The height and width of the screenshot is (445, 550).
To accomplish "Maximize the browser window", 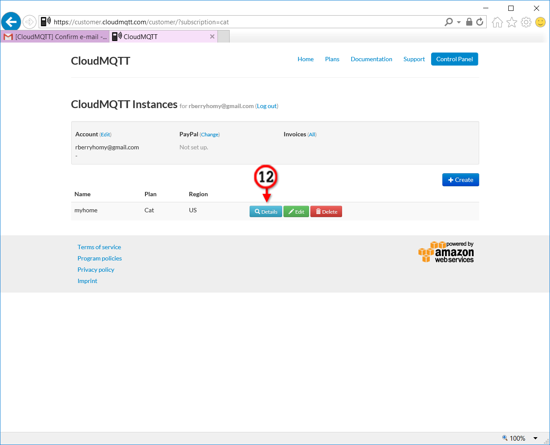I will (511, 8).
